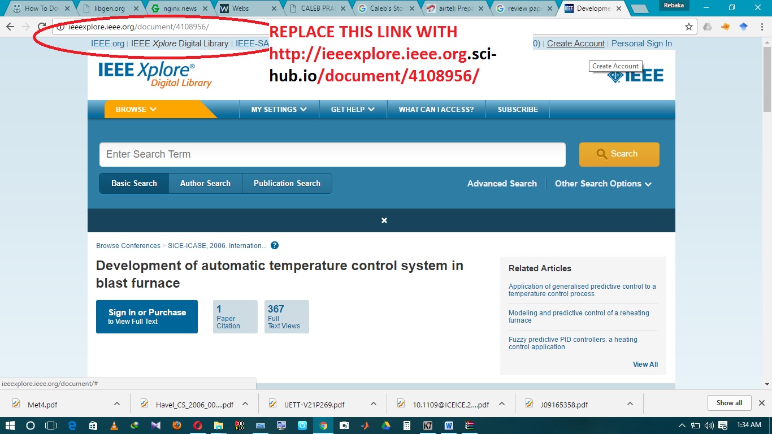Click Sign In or Purchase button
The height and width of the screenshot is (434, 772).
[147, 316]
